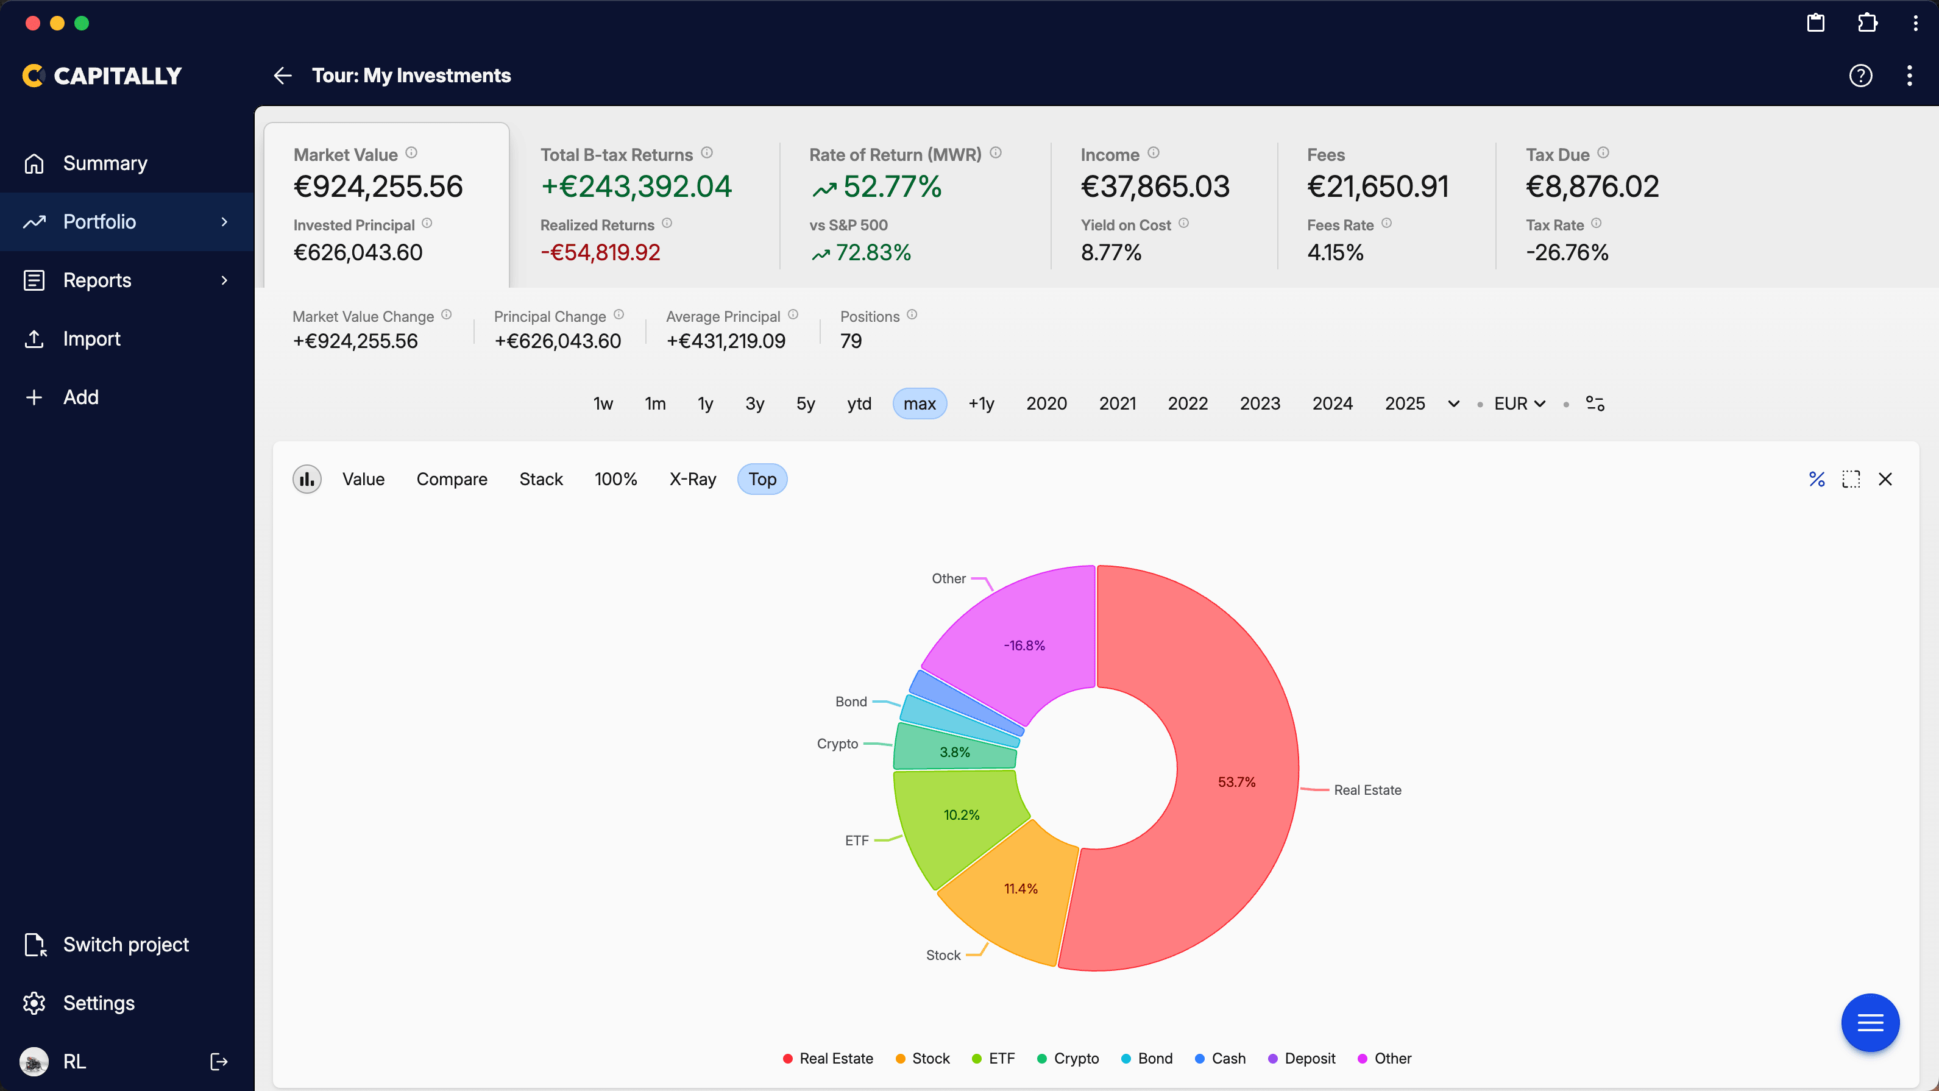Toggle Deposit legend color dot

pos(1273,1059)
